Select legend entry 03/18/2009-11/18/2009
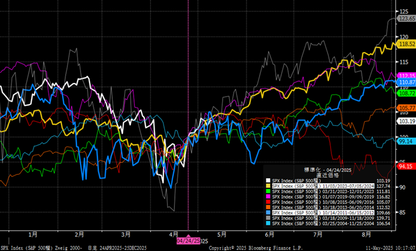 coord(323,218)
